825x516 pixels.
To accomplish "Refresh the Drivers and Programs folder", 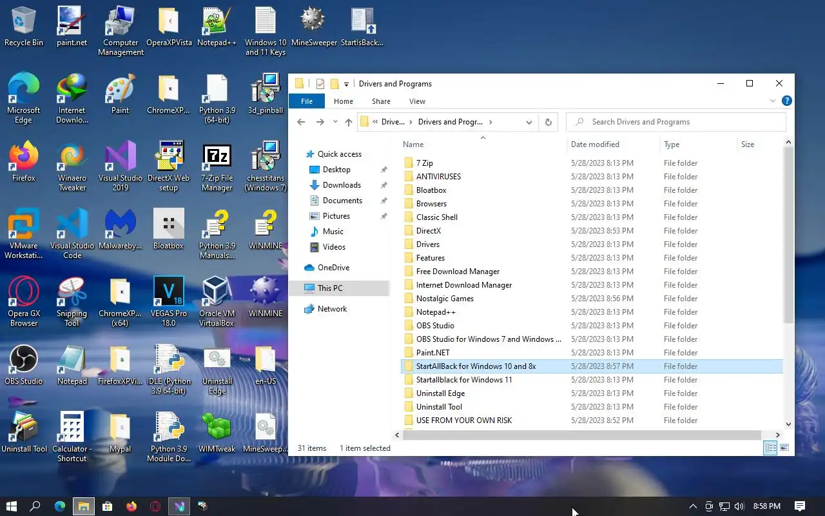I will point(548,122).
